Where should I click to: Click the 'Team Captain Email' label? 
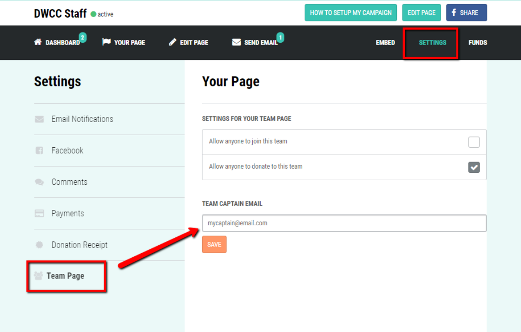pos(232,203)
